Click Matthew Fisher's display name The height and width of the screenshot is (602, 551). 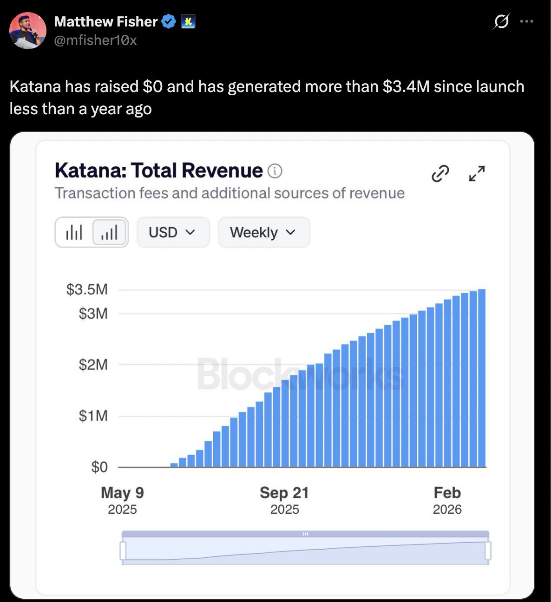pyautogui.click(x=106, y=21)
